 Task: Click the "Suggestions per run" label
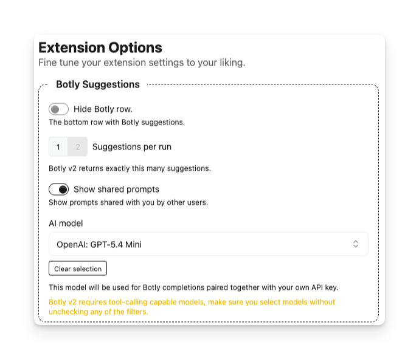point(132,147)
